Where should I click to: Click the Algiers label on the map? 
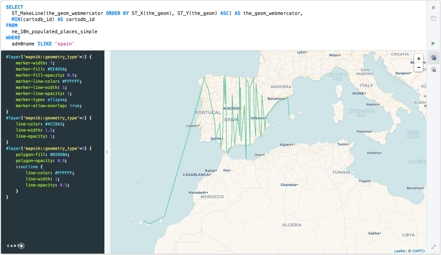pos(285,144)
